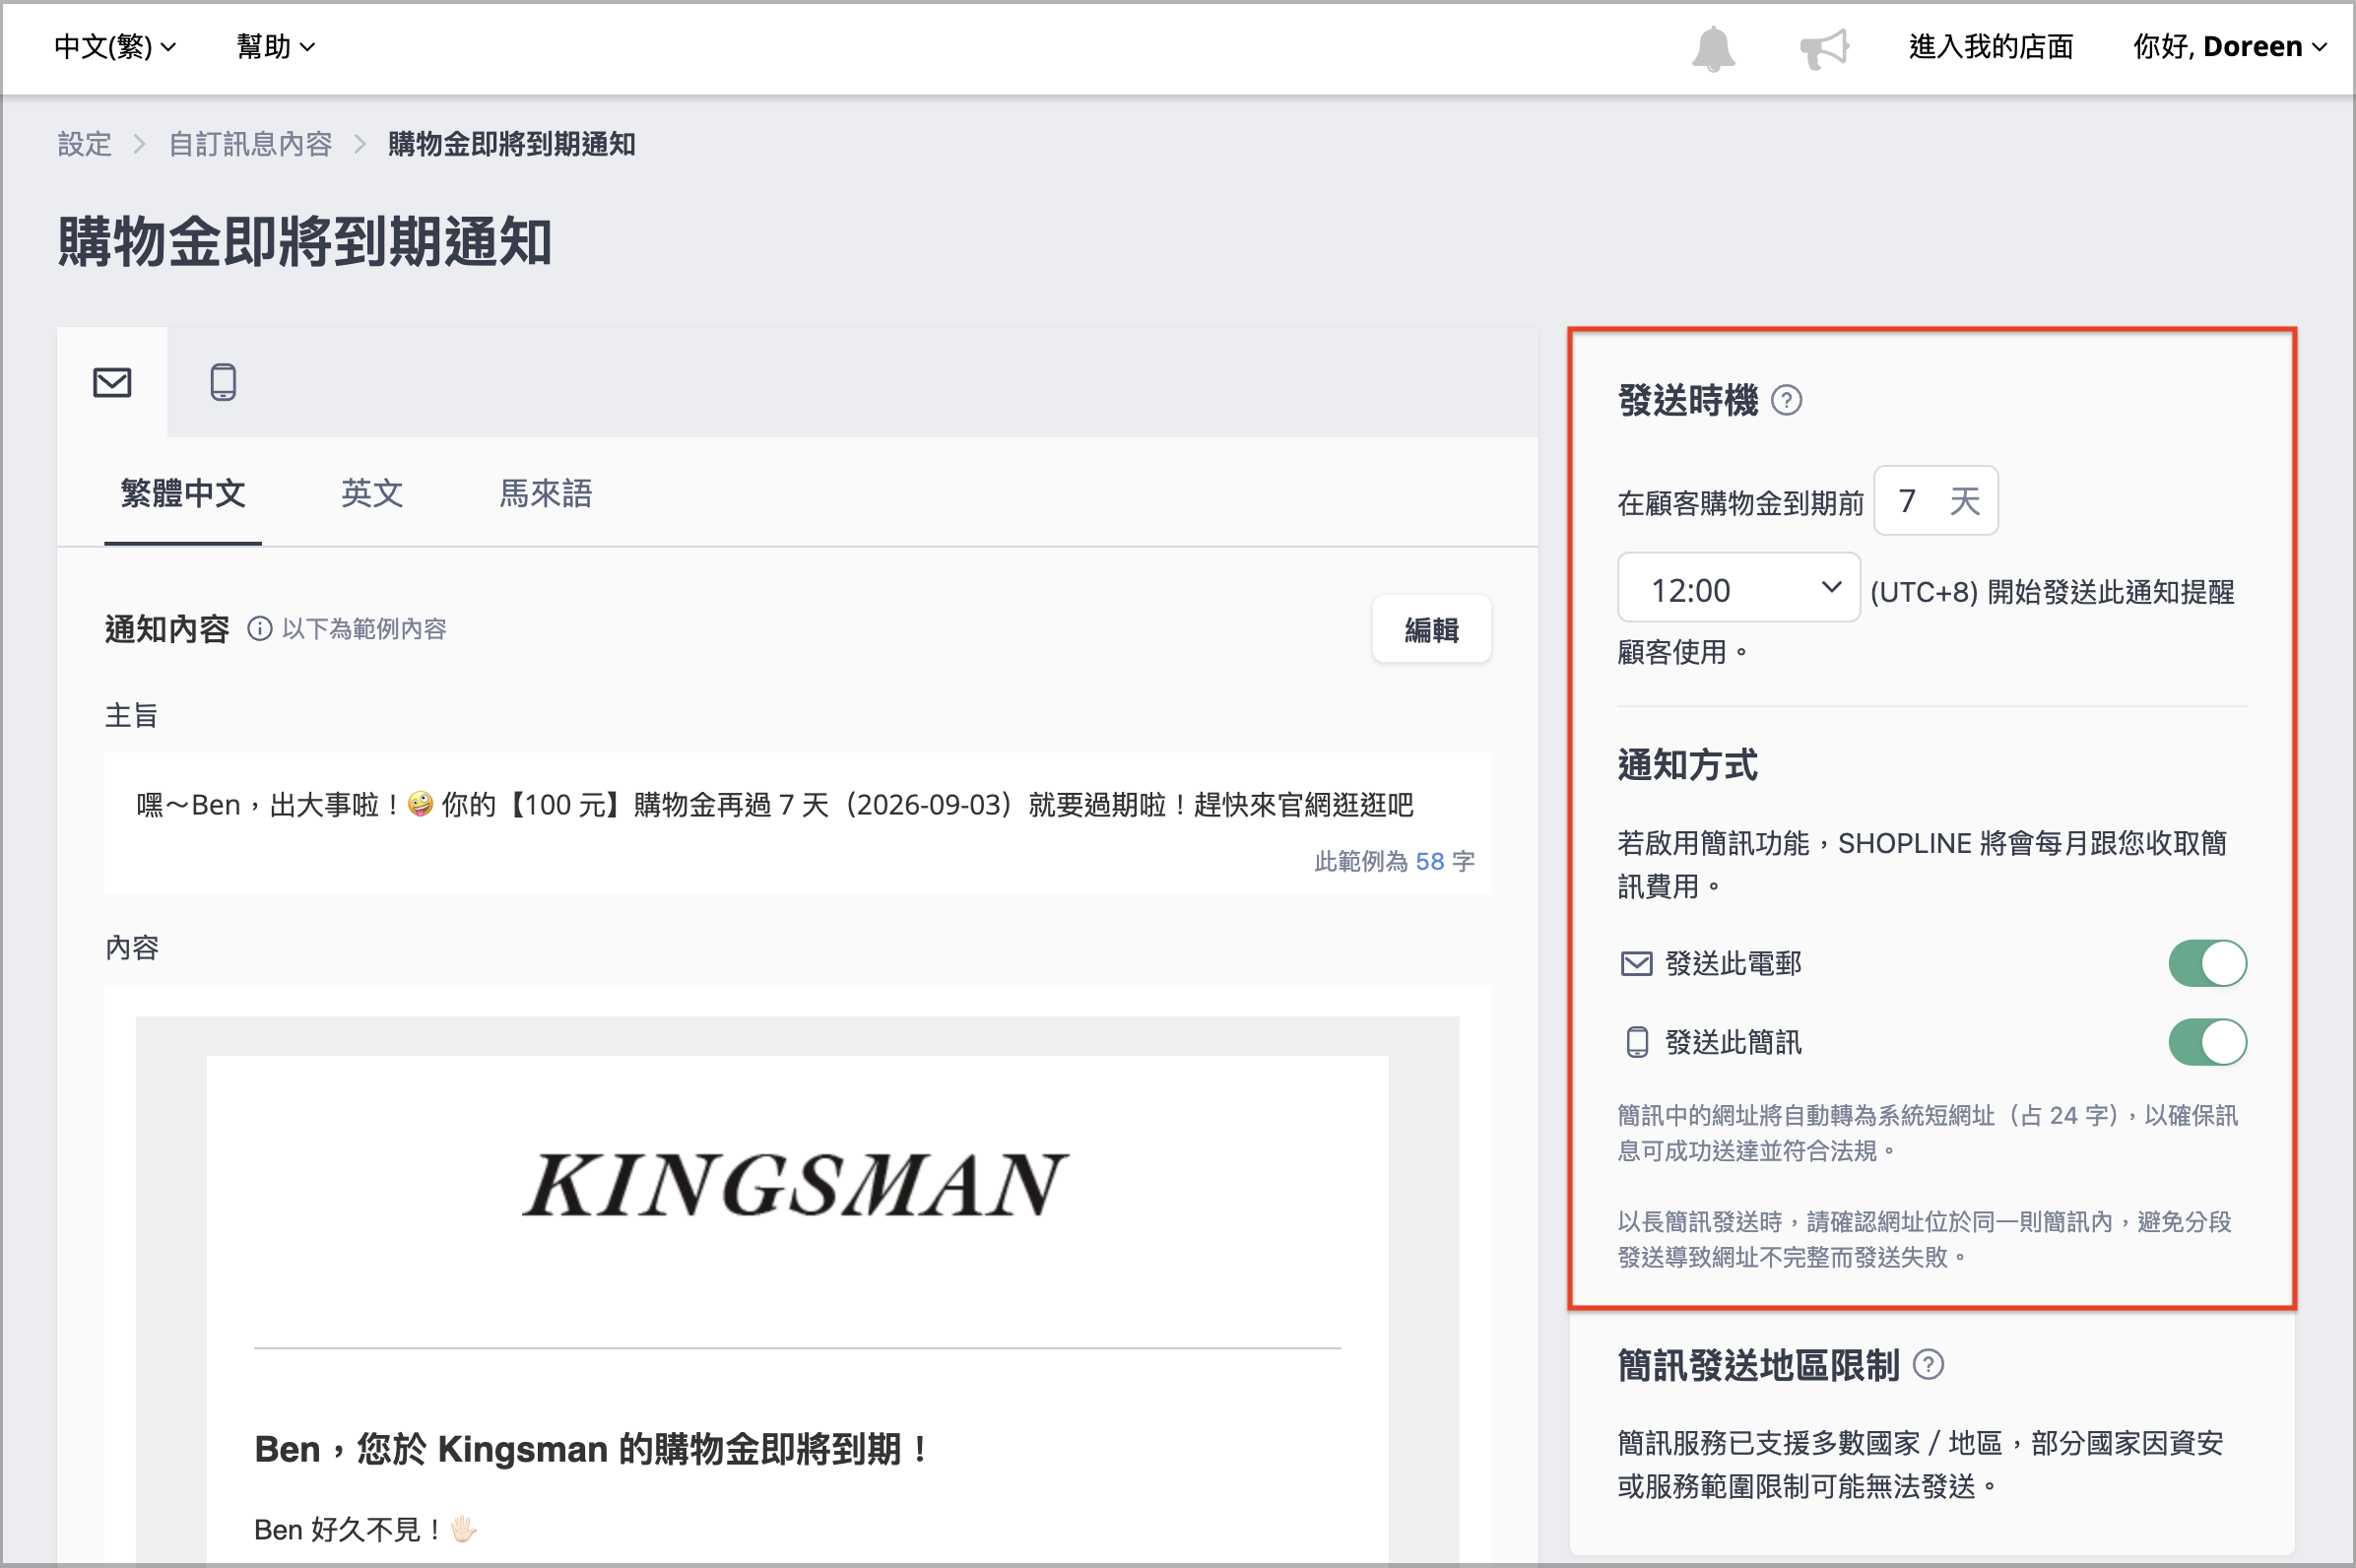
Task: Open the 中文(繁) language dropdown
Action: pos(115,47)
